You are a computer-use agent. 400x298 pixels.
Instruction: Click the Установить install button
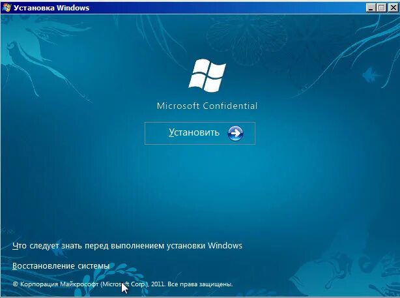200,133
